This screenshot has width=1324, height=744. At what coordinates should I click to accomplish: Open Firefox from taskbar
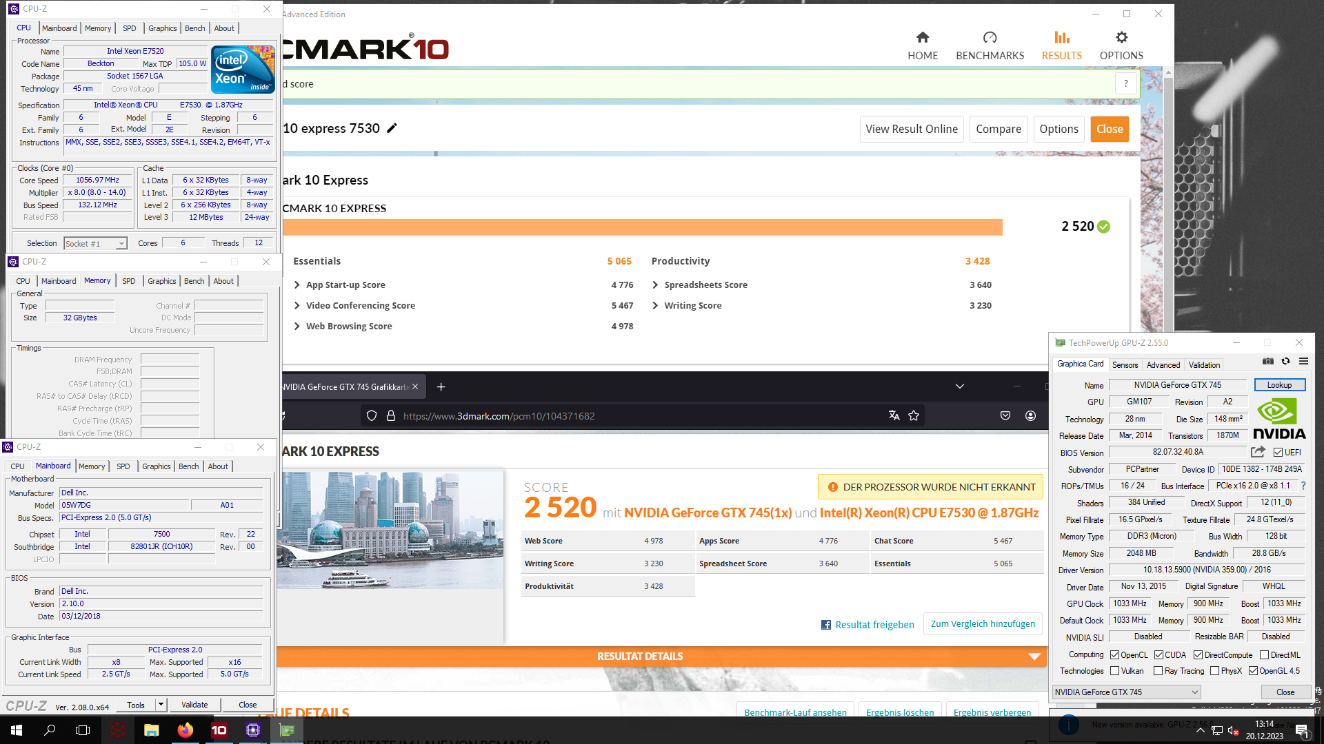click(185, 730)
